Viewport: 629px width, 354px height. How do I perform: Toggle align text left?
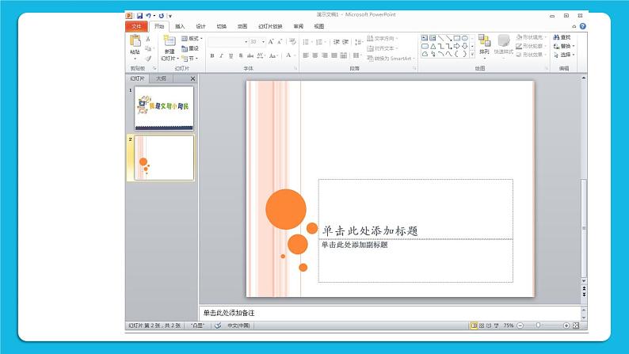pos(306,55)
